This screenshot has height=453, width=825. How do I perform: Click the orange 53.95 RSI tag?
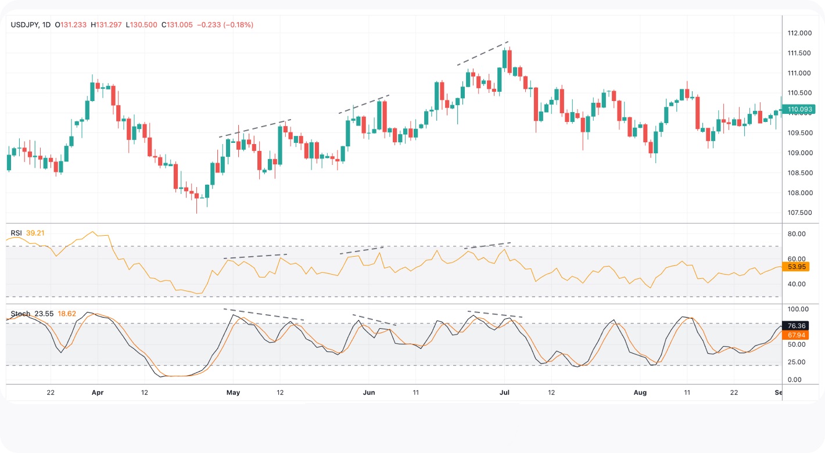(795, 267)
